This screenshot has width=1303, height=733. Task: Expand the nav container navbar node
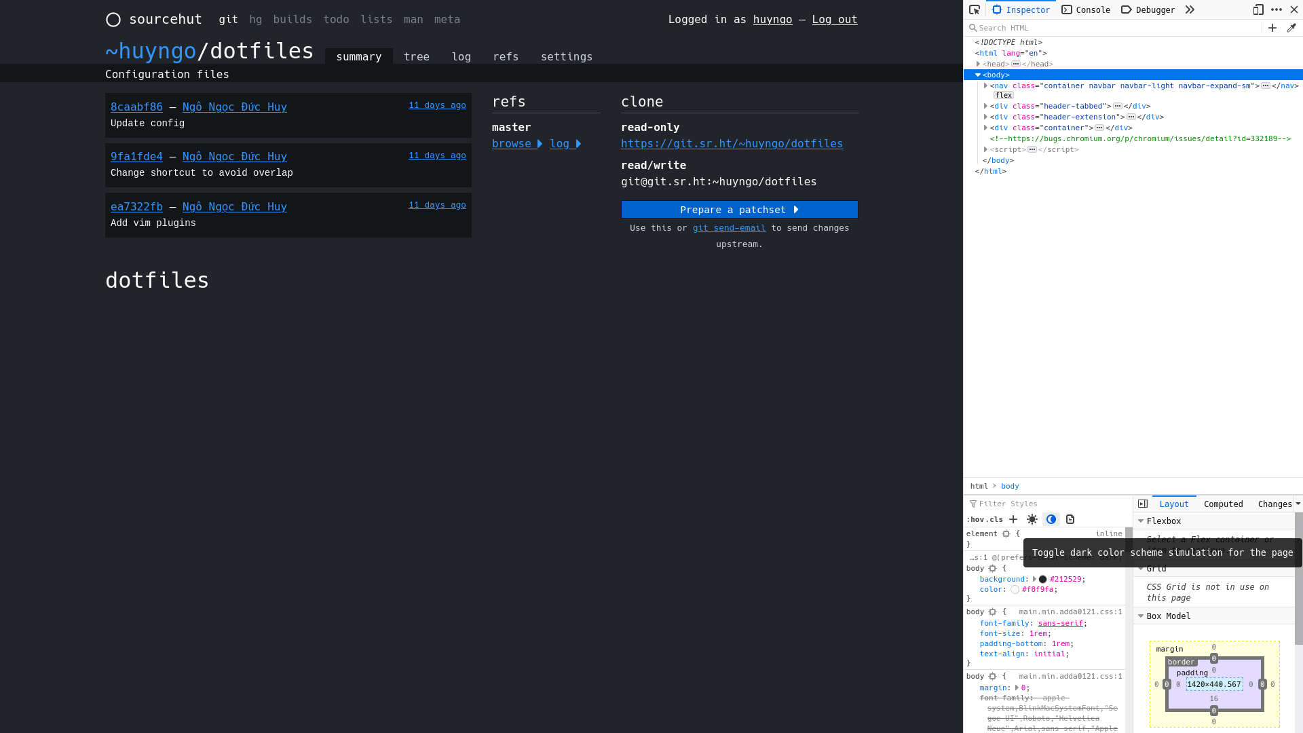pos(985,86)
